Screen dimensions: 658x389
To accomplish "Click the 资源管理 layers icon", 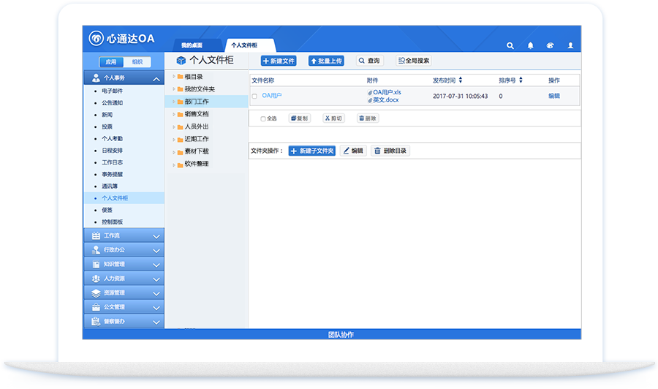I will coord(96,293).
